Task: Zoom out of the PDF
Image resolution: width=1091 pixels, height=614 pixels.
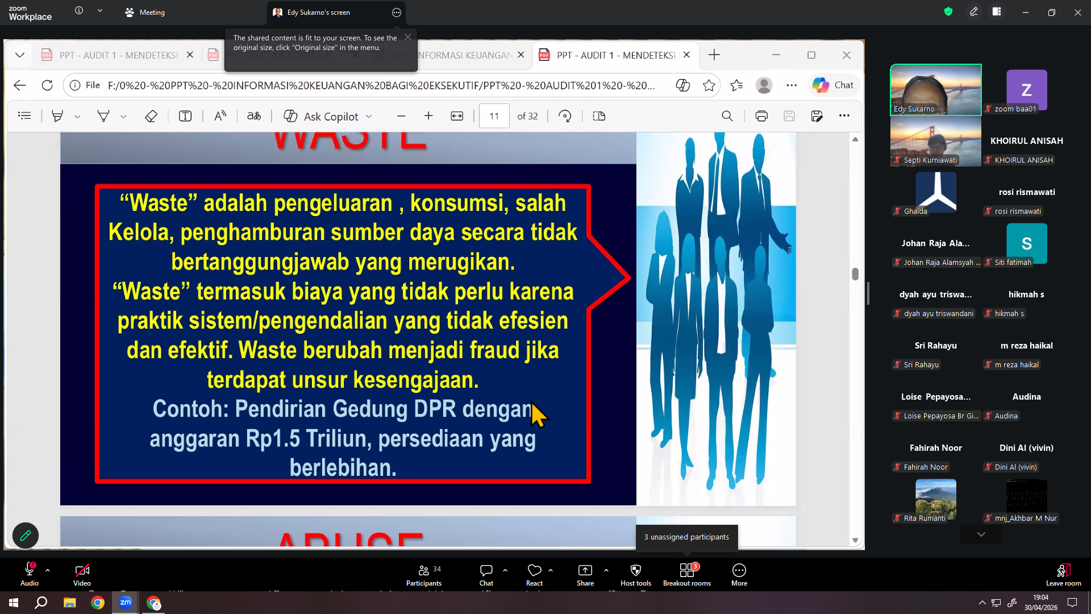Action: coord(401,116)
